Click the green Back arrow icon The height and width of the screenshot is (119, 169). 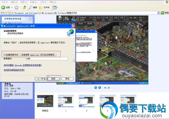pos(3,7)
